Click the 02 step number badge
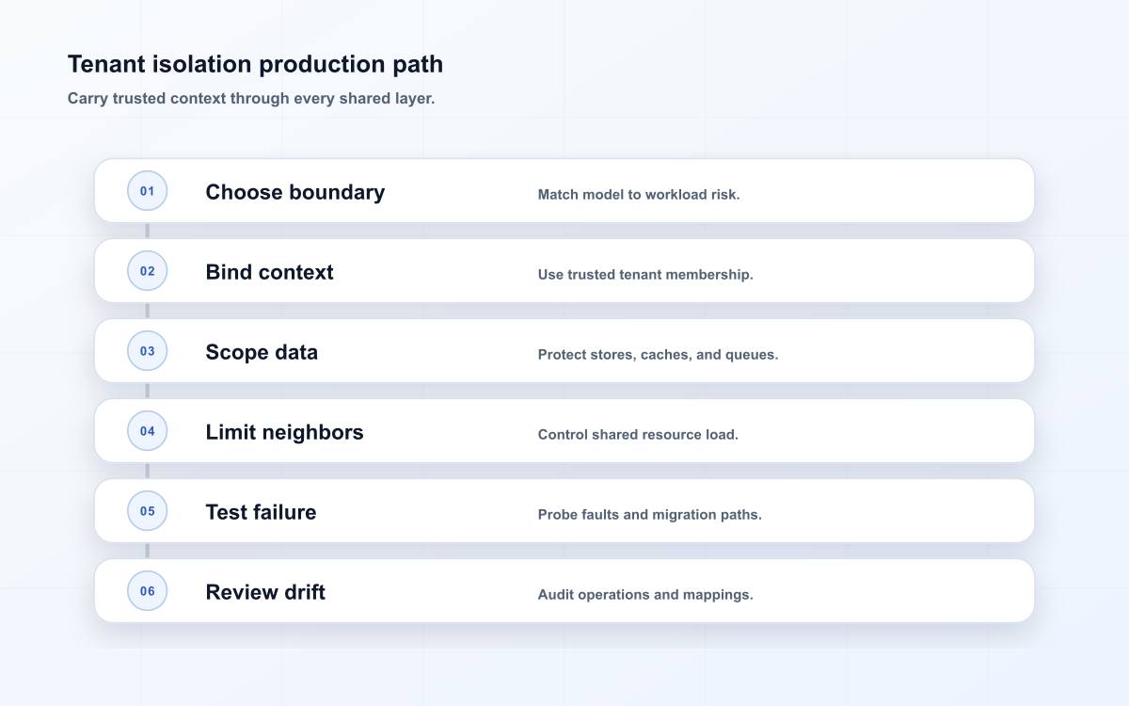Viewport: 1129px width, 706px height. [148, 271]
